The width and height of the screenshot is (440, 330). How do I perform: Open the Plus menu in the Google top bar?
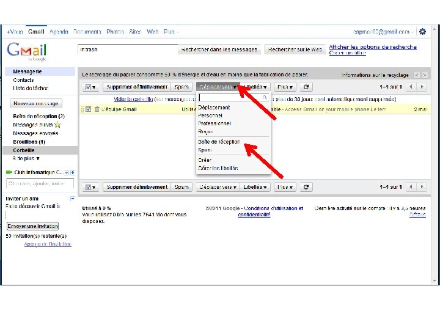171,32
